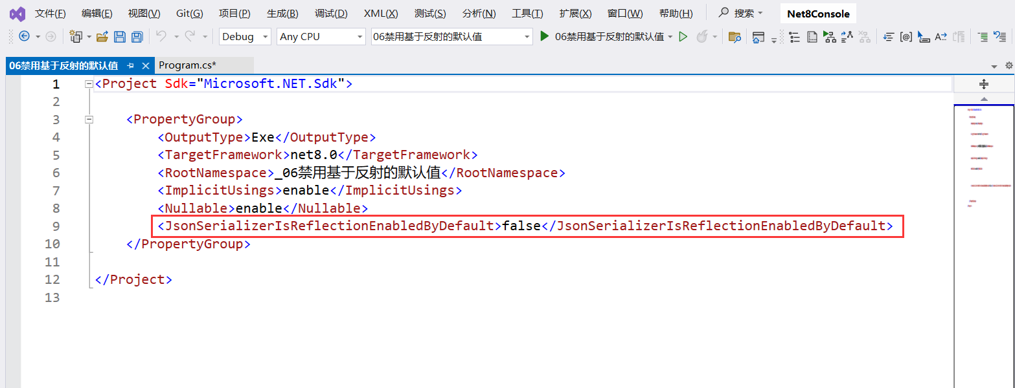Click the bulleted list members icon in the toolbar
1015x388 pixels.
tap(794, 37)
